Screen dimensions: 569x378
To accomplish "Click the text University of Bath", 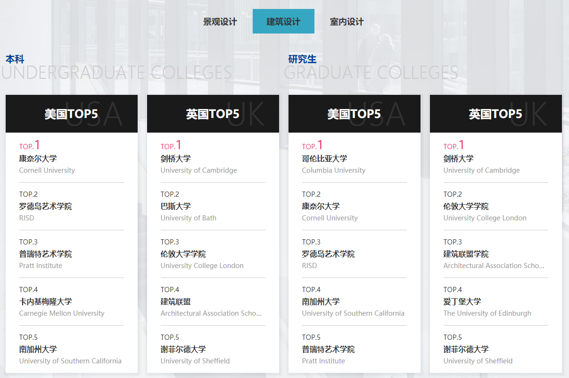I will click(x=189, y=218).
